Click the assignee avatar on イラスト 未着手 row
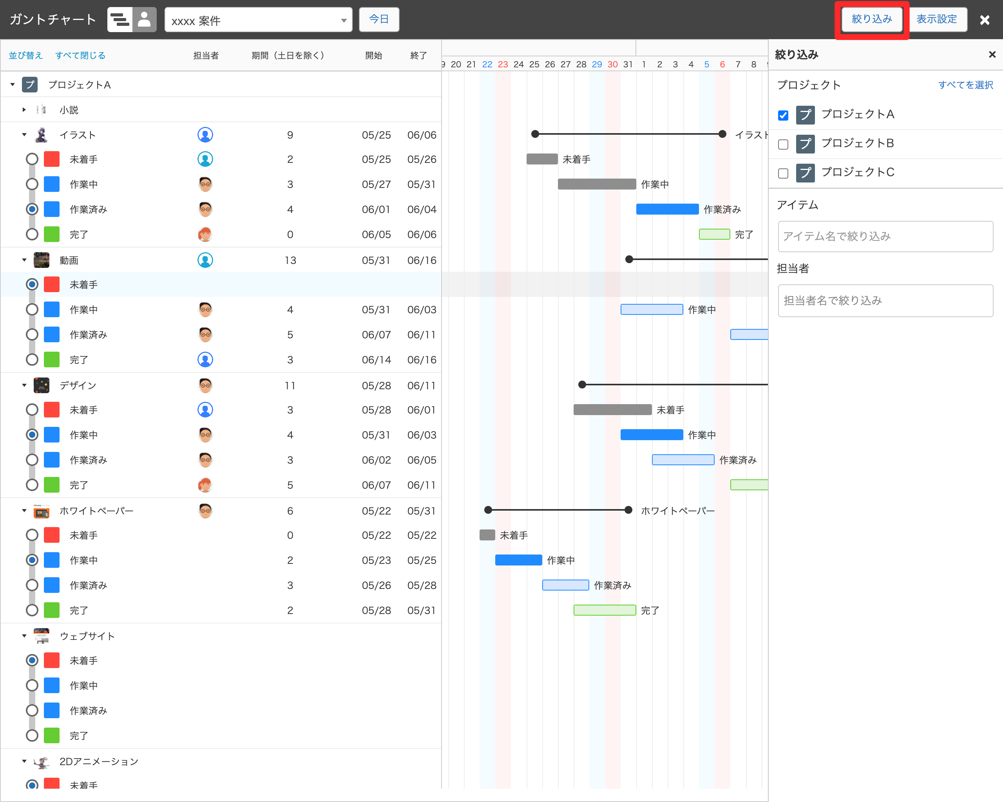1003x802 pixels. click(x=205, y=159)
